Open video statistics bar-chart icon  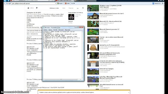[78, 8]
